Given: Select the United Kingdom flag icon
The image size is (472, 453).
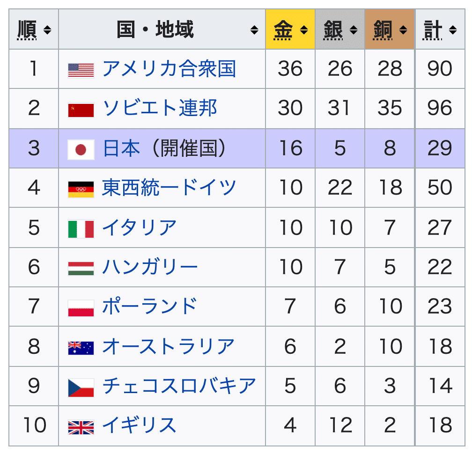Looking at the screenshot, I should pos(81,426).
